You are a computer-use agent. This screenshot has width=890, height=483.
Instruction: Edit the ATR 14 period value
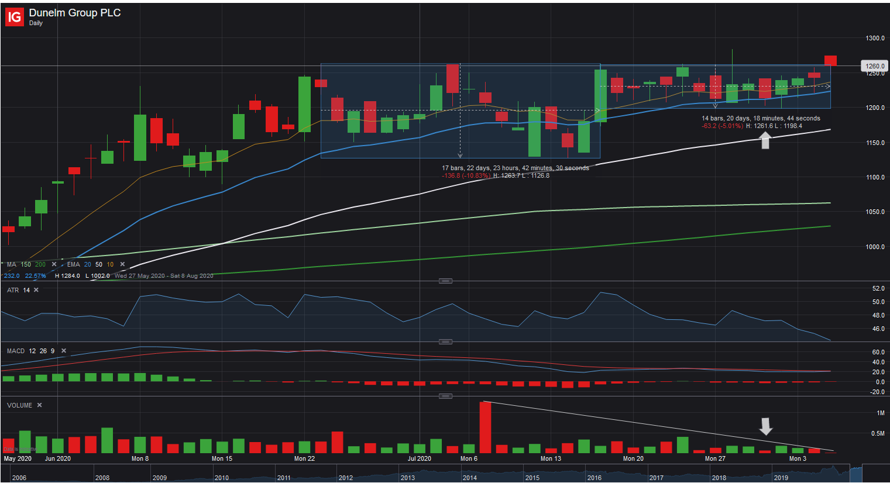(x=26, y=290)
